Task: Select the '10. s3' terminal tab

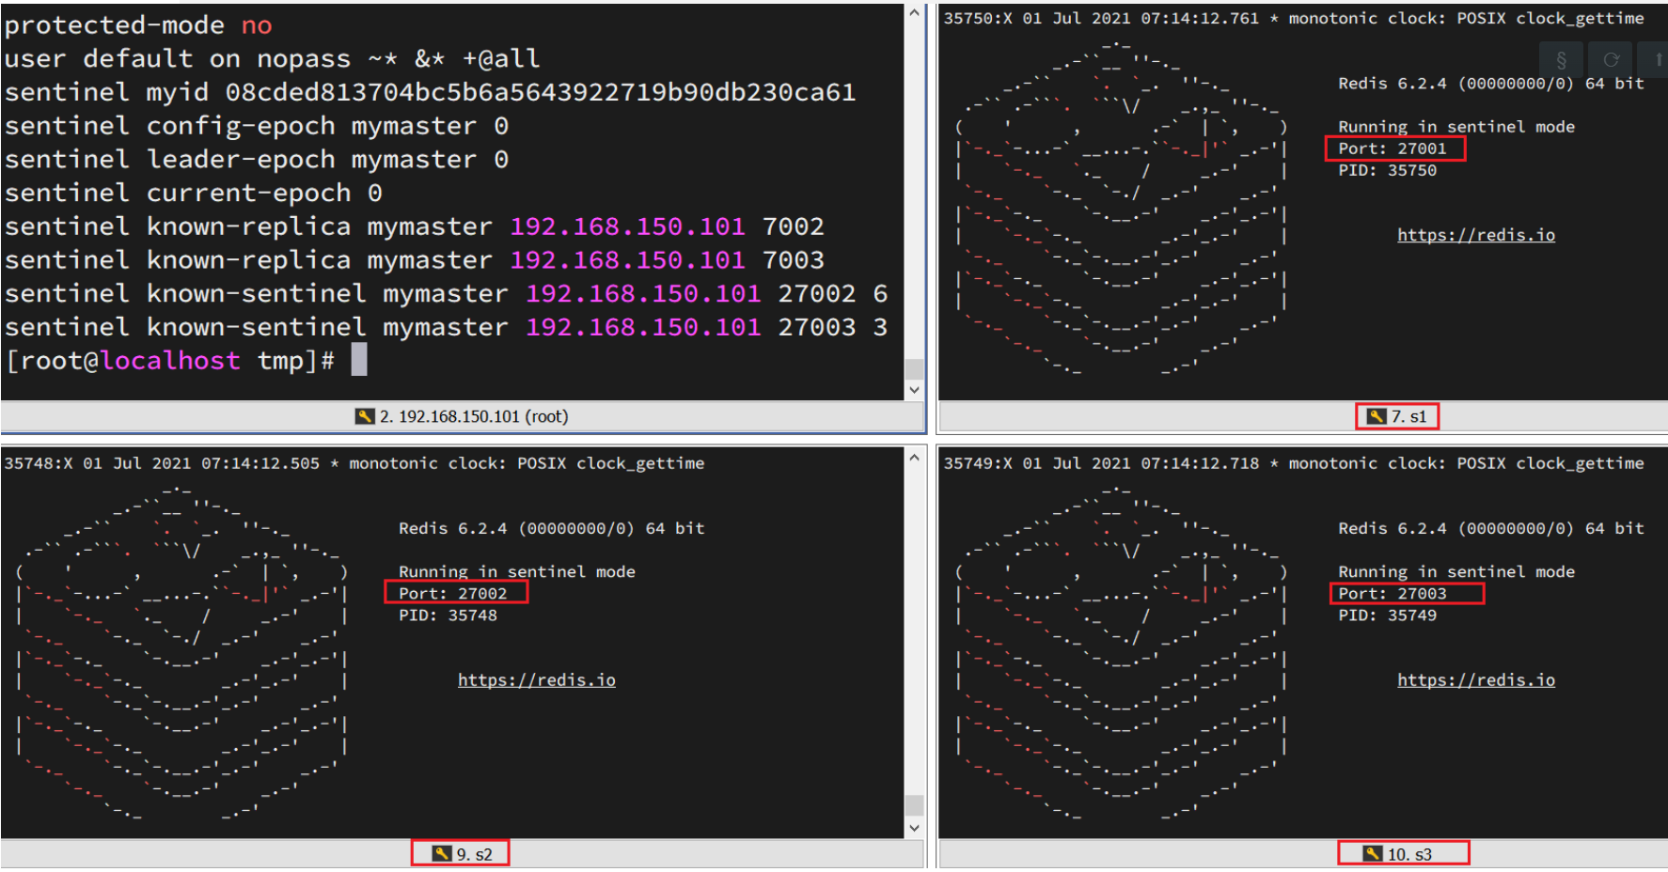Action: pos(1398,853)
